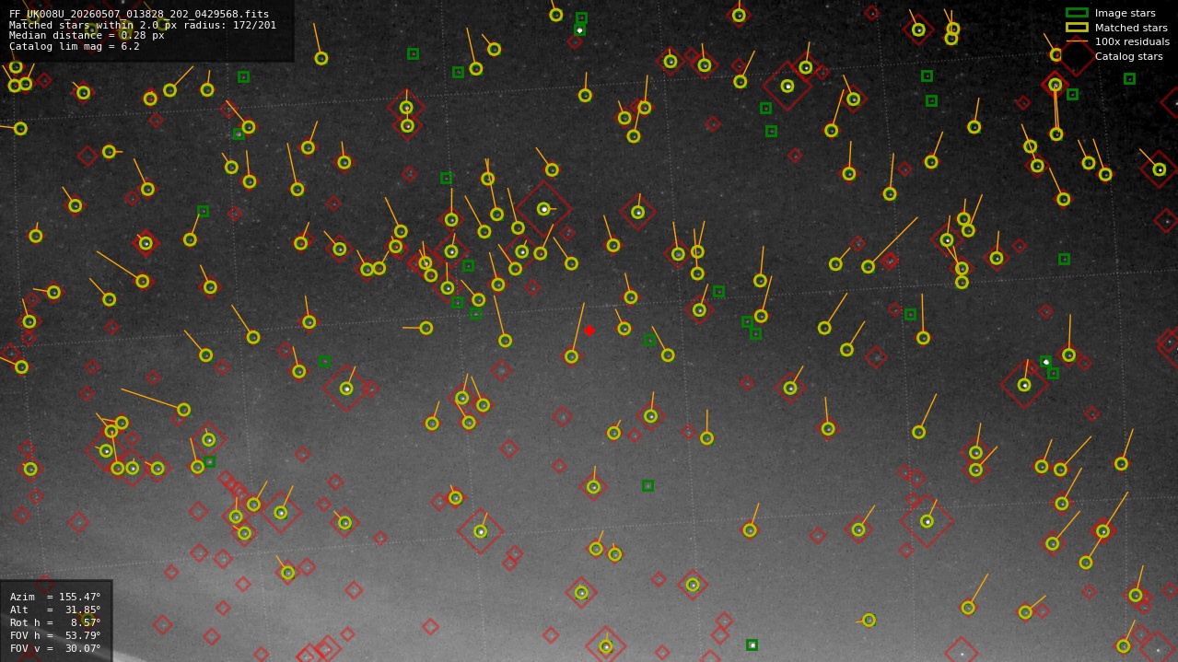Click the FITS filename text at top
The height and width of the screenshot is (662, 1178).
point(139,15)
